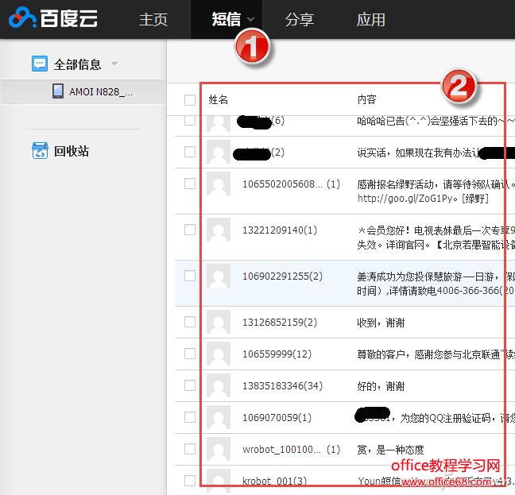Click the 好的，谢谢 message text
The image size is (515, 495).
(381, 386)
